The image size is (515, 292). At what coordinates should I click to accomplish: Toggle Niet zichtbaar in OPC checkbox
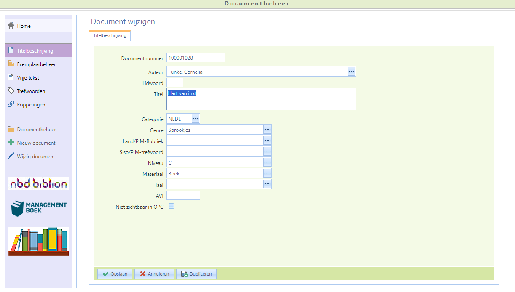coord(171,206)
